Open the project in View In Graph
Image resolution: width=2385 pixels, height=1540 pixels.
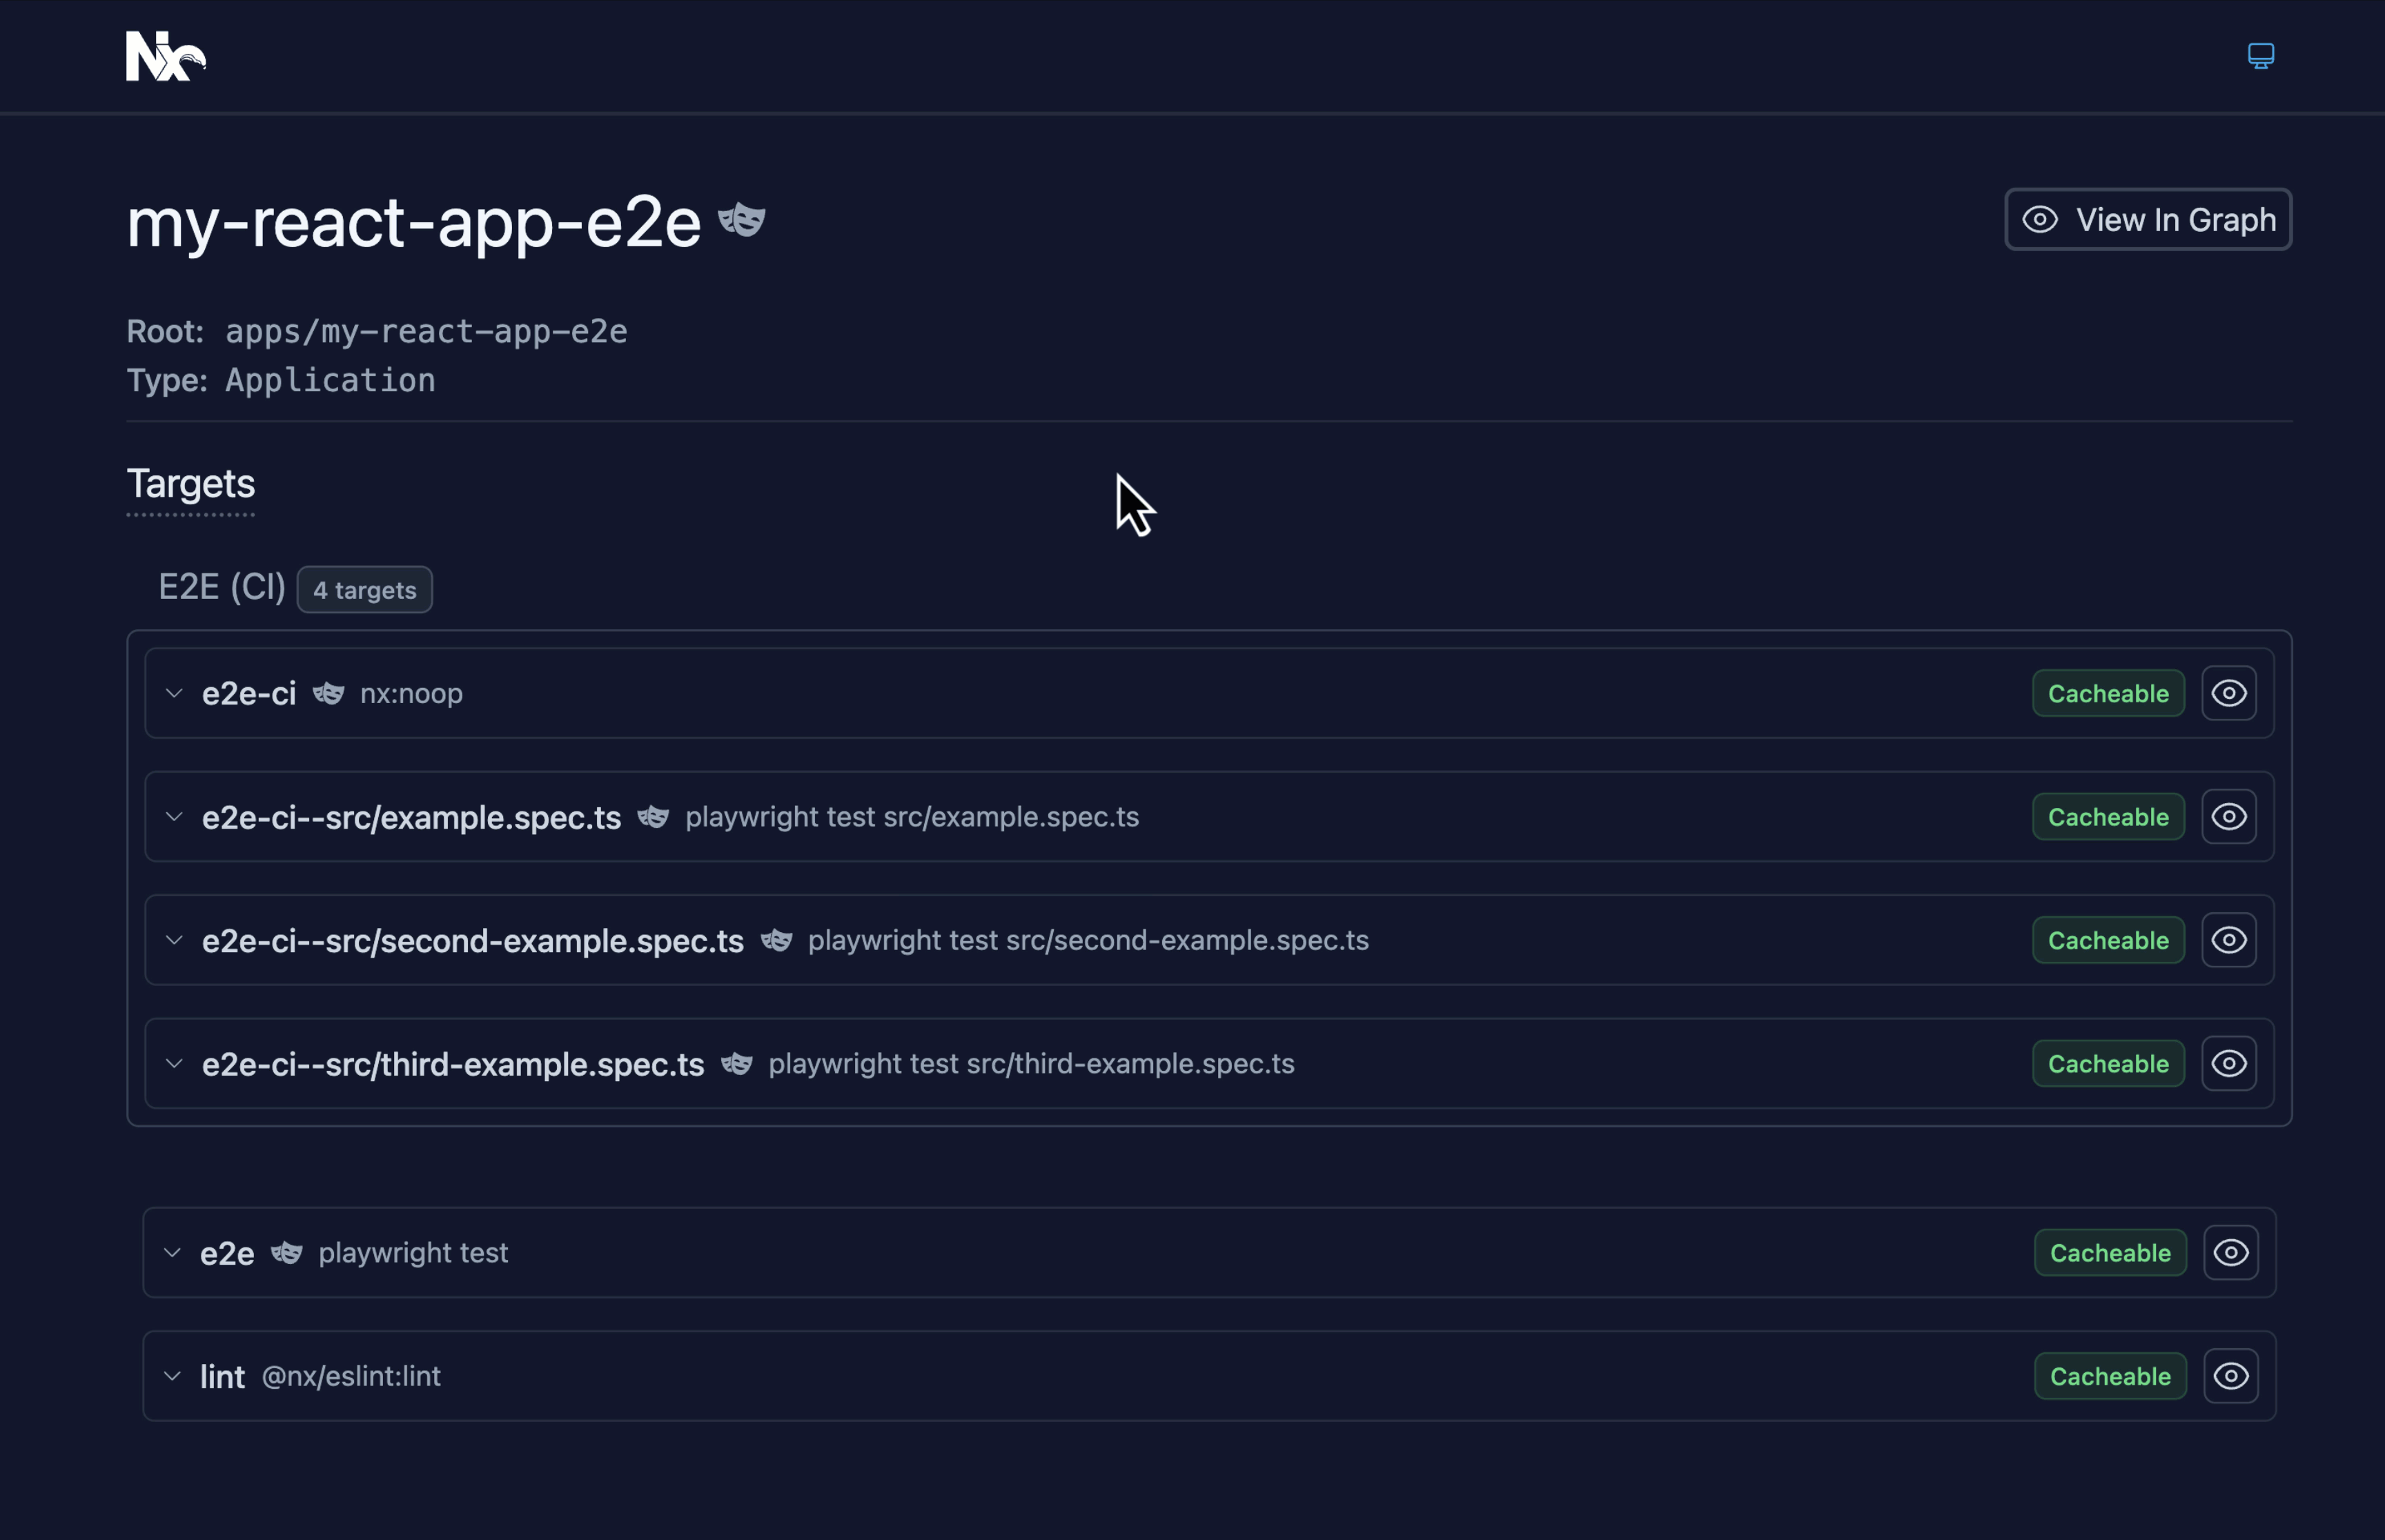(2147, 219)
